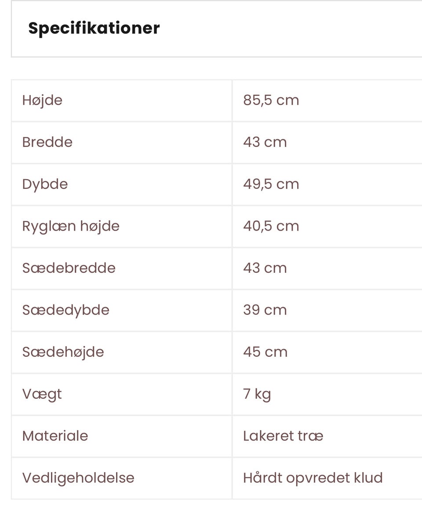Click the Lakeret træ material value
The width and height of the screenshot is (422, 513).
[283, 436]
